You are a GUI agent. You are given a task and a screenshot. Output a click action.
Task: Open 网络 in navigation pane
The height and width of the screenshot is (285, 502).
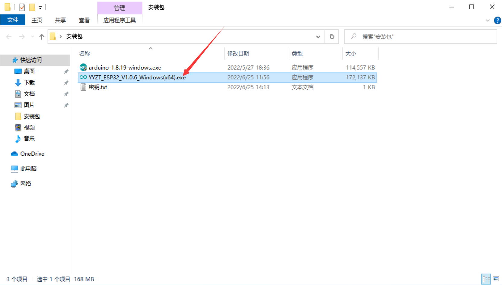click(26, 183)
